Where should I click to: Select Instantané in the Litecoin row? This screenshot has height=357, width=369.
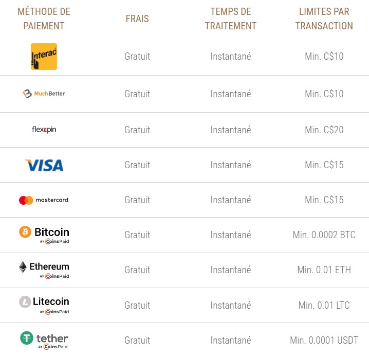[x=231, y=305]
